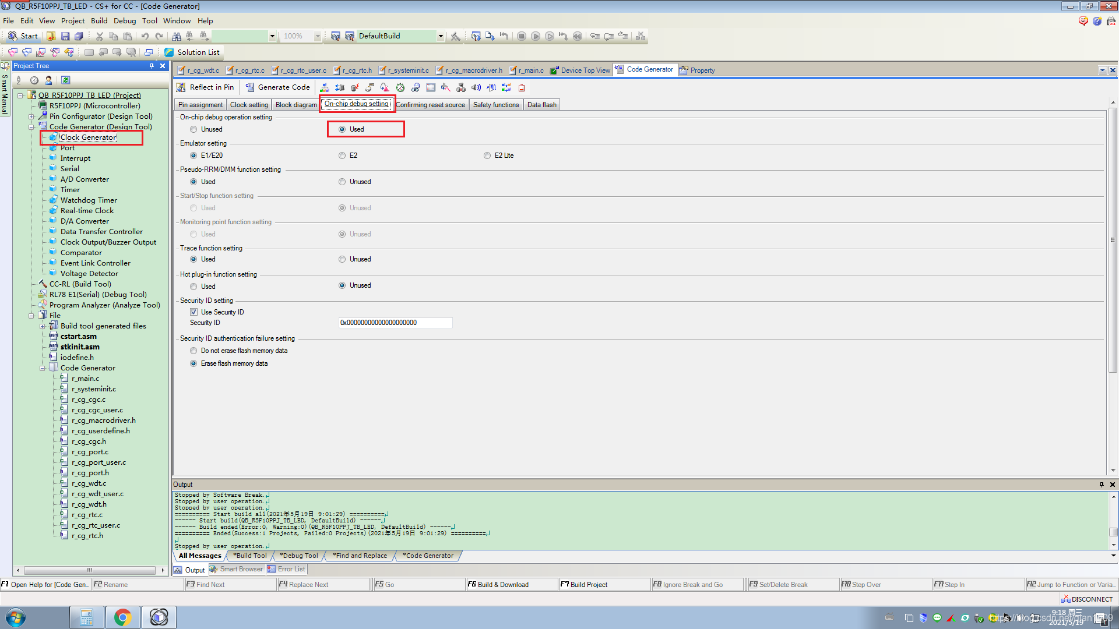Uncheck the Use Security ID checkbox
The width and height of the screenshot is (1119, 629).
[x=194, y=312]
